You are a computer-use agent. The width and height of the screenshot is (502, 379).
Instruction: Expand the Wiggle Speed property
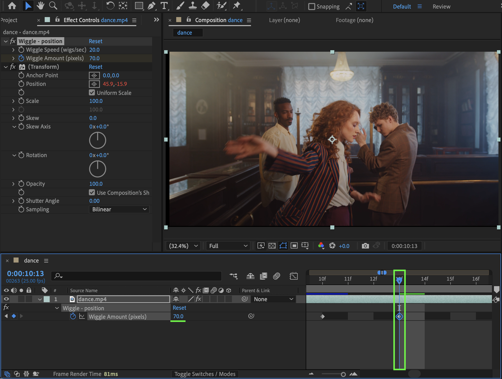tap(13, 50)
